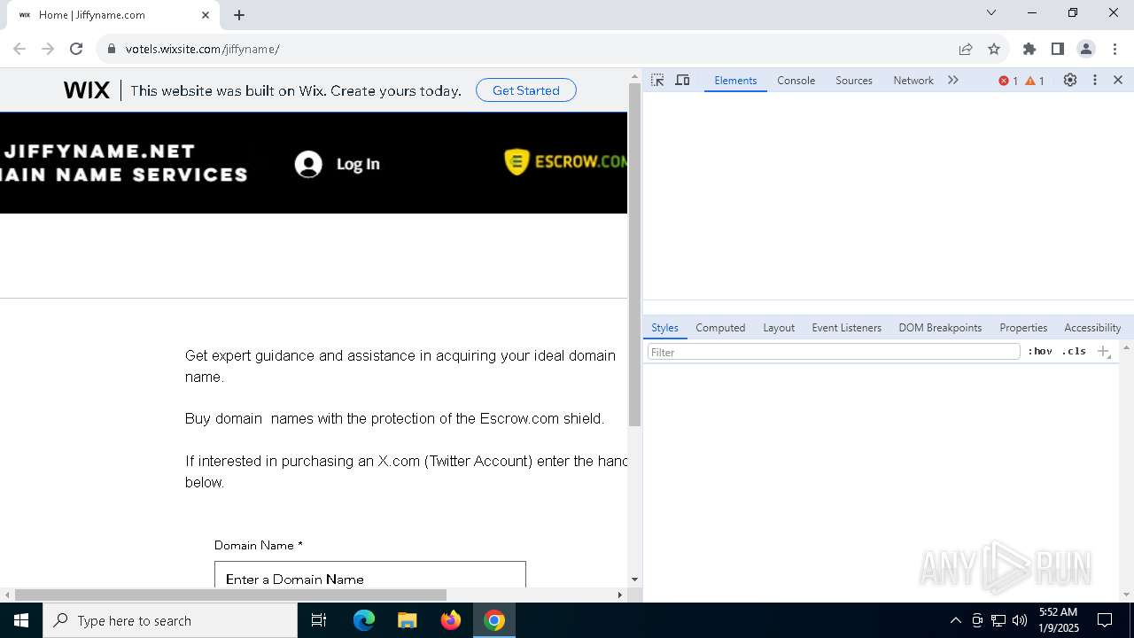Click the red error count badge
The width and height of the screenshot is (1134, 638).
point(1008,81)
